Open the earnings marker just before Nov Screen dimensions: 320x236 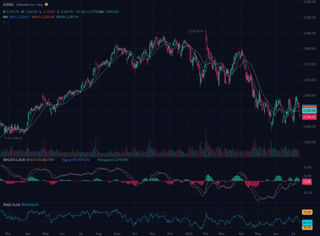149,153
